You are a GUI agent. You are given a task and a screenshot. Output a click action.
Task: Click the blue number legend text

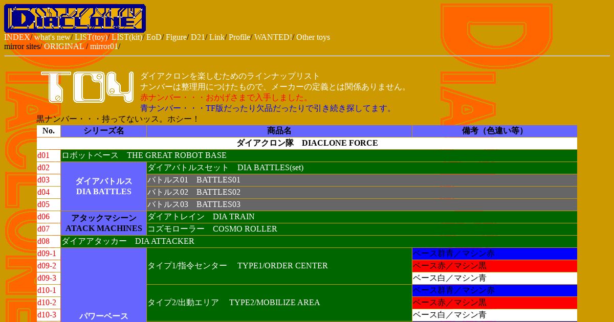[x=268, y=108]
